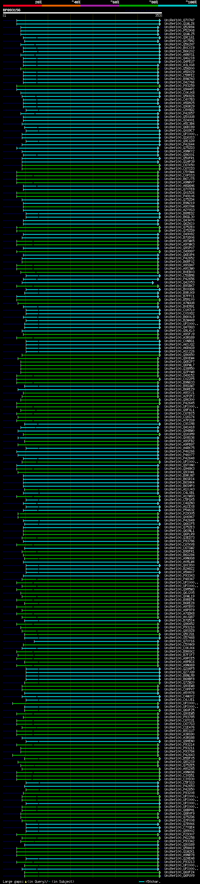Select the UniRef100_Q2U6F5 label
The width and height of the screenshot is (200, 884).
[x=179, y=669]
